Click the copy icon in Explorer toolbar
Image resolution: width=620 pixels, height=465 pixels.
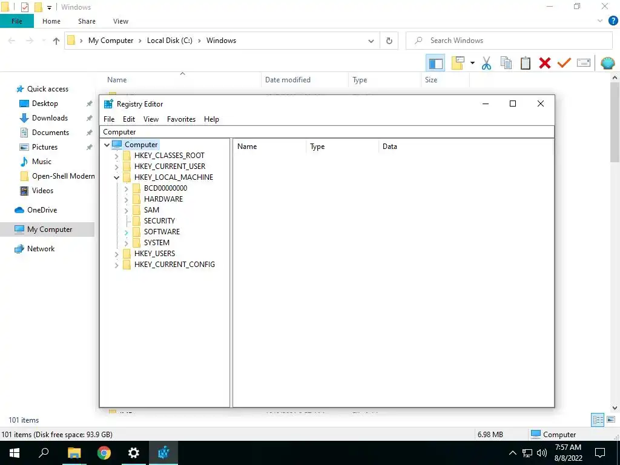tap(506, 63)
